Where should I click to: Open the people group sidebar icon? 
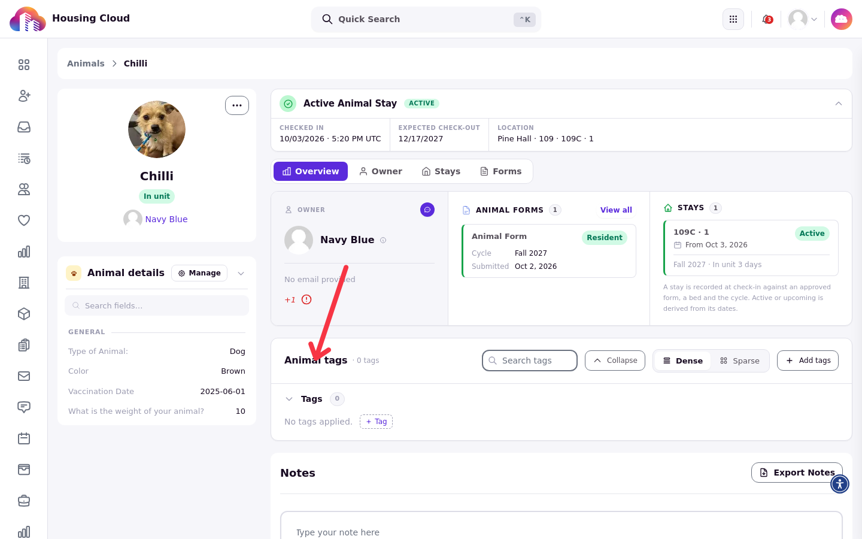click(x=24, y=189)
